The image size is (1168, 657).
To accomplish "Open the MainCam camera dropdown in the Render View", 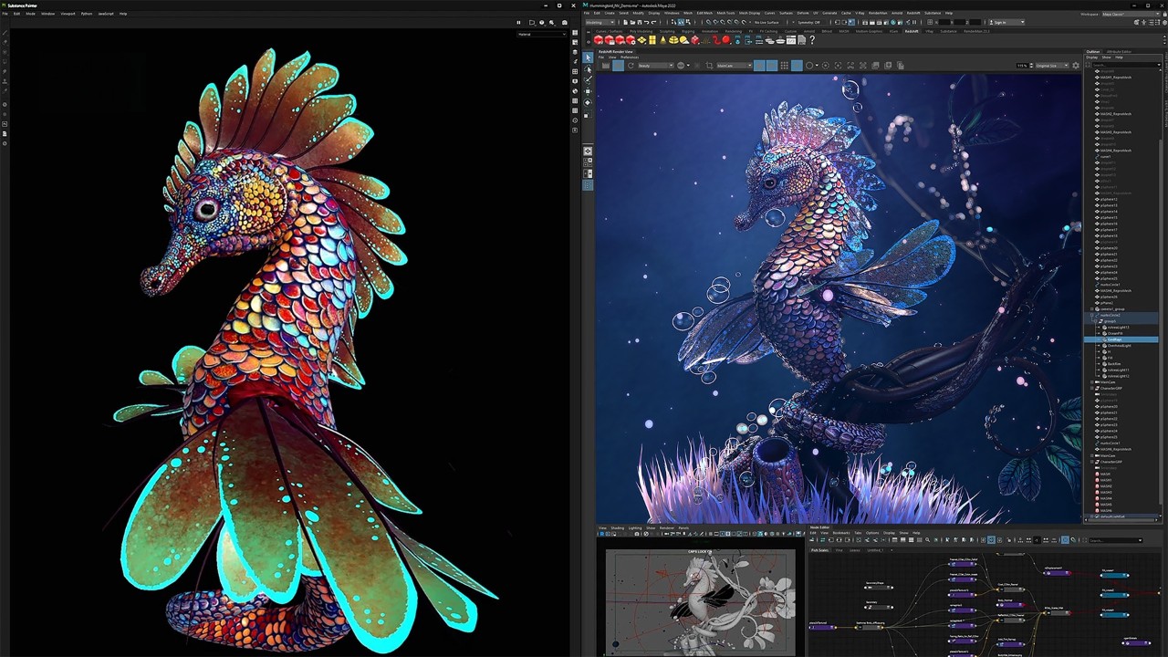I will (x=735, y=65).
